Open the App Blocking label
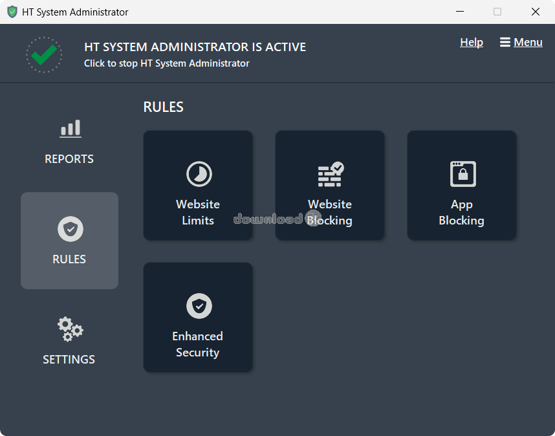 462,212
